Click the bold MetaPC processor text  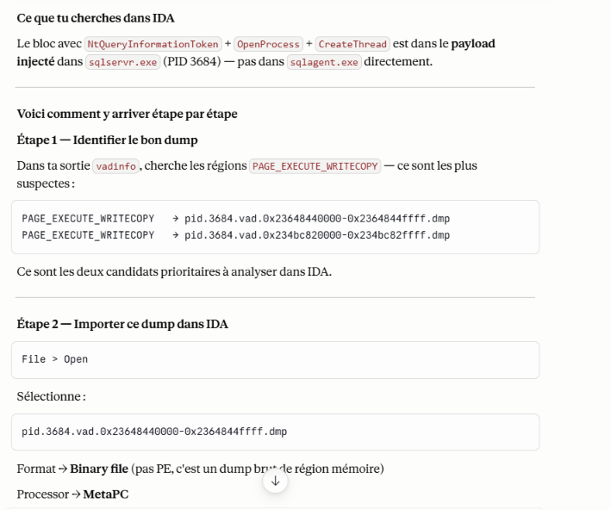click(x=106, y=494)
